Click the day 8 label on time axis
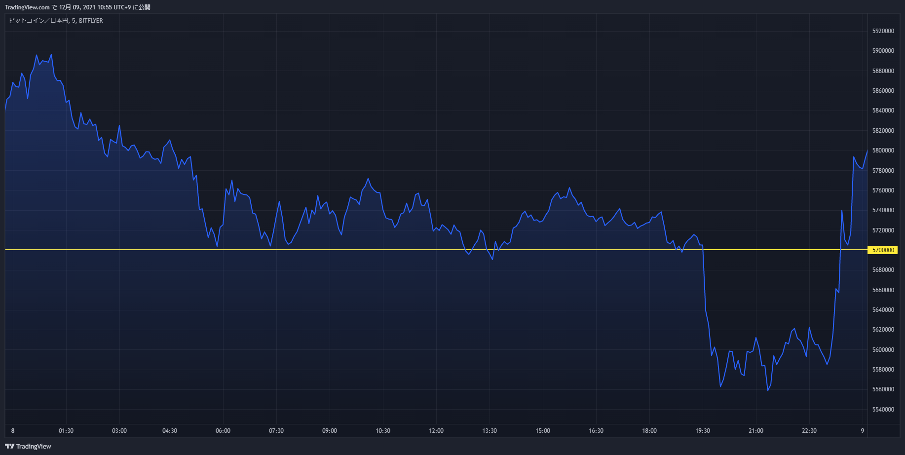The width and height of the screenshot is (905, 455). point(13,431)
